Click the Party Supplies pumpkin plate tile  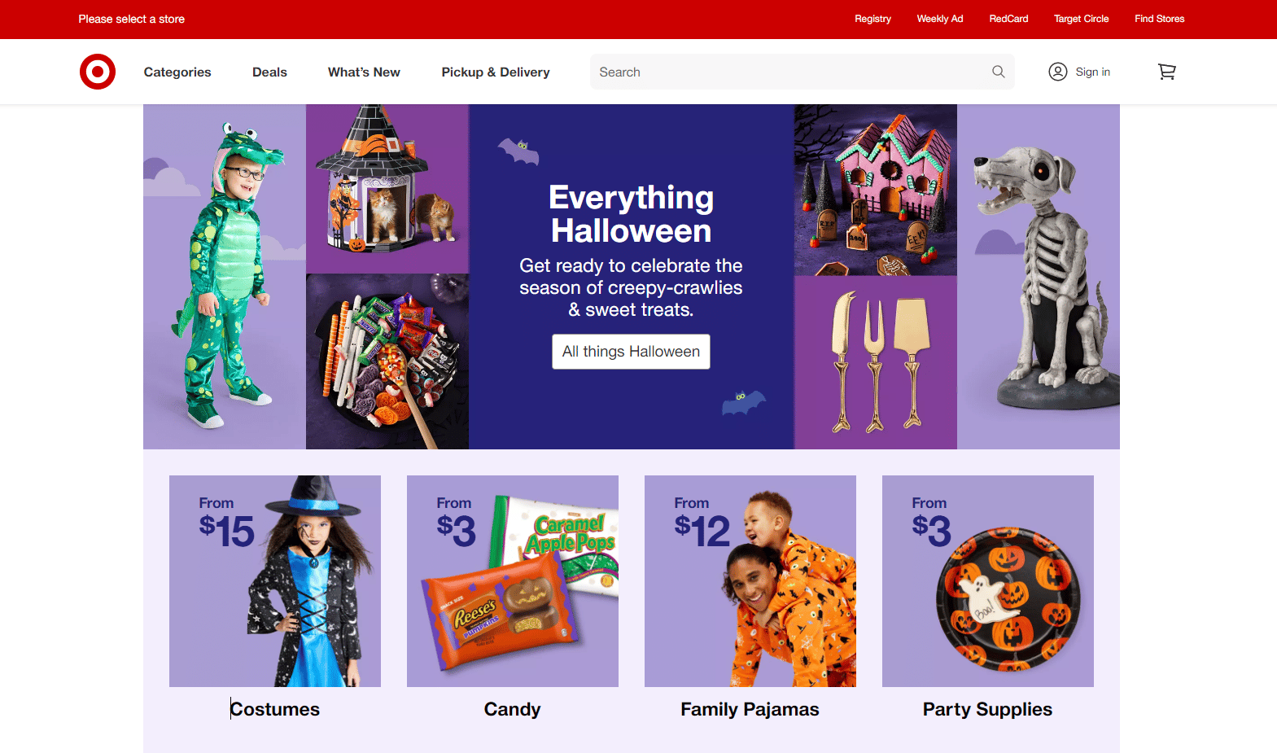point(988,581)
